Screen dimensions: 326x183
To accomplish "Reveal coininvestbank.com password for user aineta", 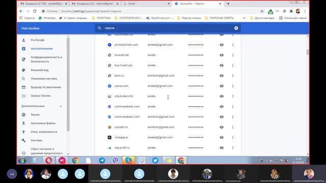I will [222, 106].
